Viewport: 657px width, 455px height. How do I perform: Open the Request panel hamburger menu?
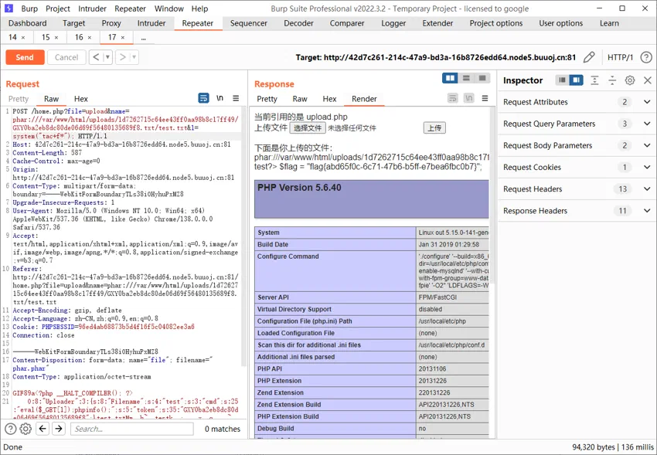click(236, 98)
